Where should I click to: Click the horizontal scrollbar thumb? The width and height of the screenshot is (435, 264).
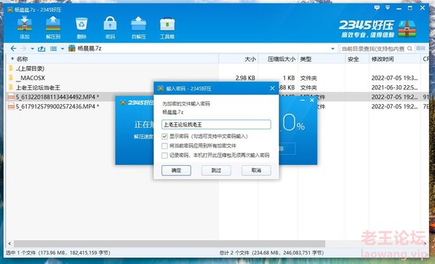[169, 244]
